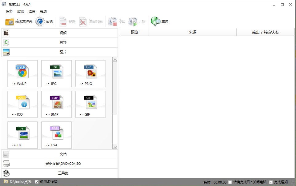The height and width of the screenshot is (186, 296).
Task: Expand the 光驱设备\DVD\CD\ISO category
Action: click(59, 164)
